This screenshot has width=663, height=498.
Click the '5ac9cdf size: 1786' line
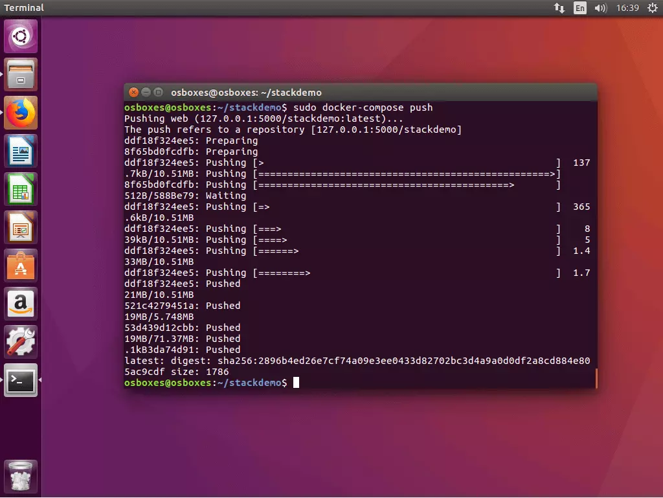pyautogui.click(x=176, y=372)
